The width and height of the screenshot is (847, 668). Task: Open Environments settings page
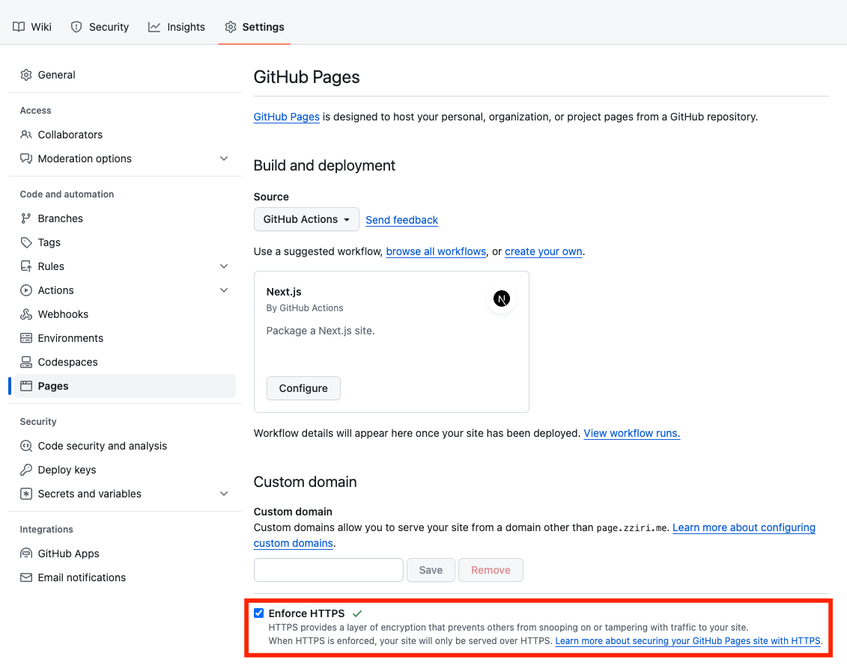(x=125, y=338)
